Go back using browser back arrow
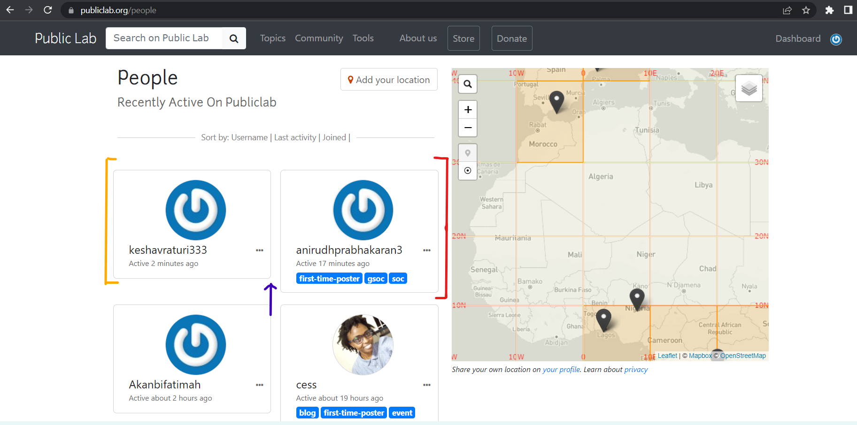 (x=10, y=10)
